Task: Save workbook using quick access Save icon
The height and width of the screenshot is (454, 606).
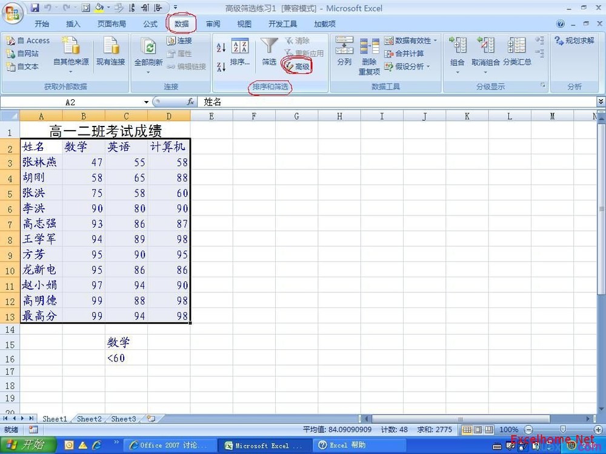Action: pyautogui.click(x=35, y=7)
